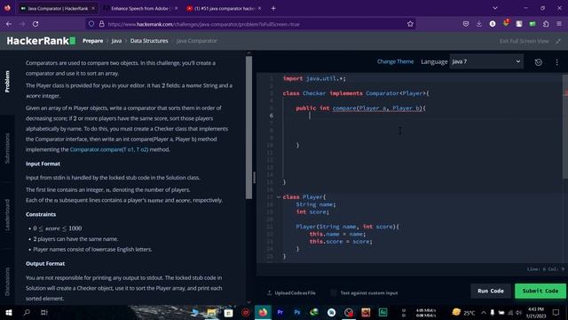Viewport: 568px width, 320px height.
Task: Open the editor three-dot more options menu
Action: [x=556, y=62]
